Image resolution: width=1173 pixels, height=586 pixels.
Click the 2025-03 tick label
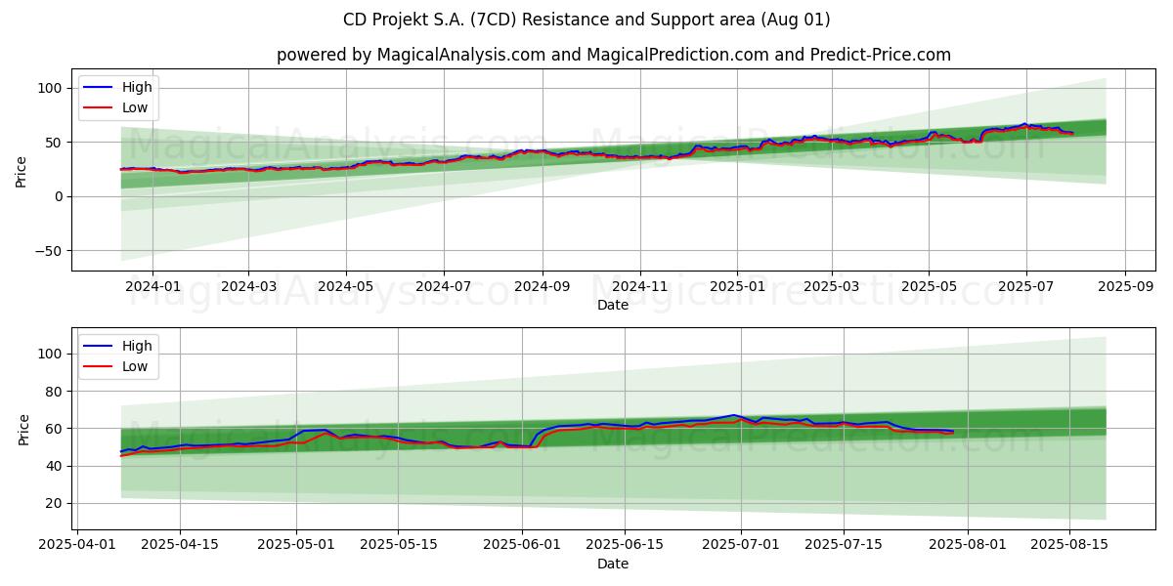point(832,286)
